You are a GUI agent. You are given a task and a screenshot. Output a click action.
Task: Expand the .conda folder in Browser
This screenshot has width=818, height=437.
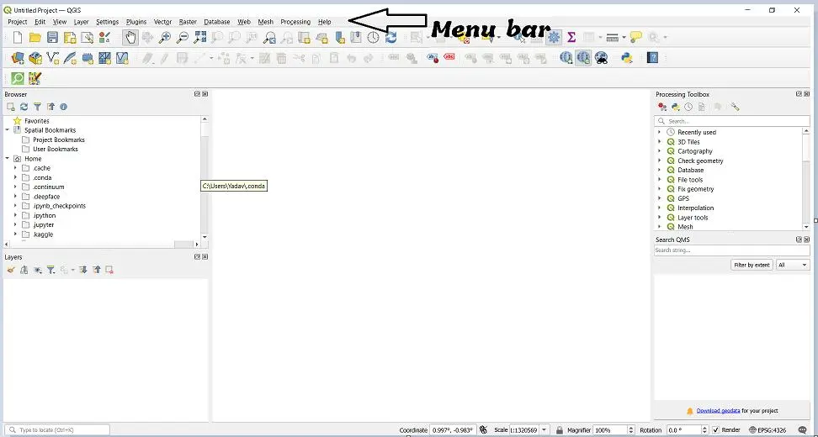coord(15,177)
